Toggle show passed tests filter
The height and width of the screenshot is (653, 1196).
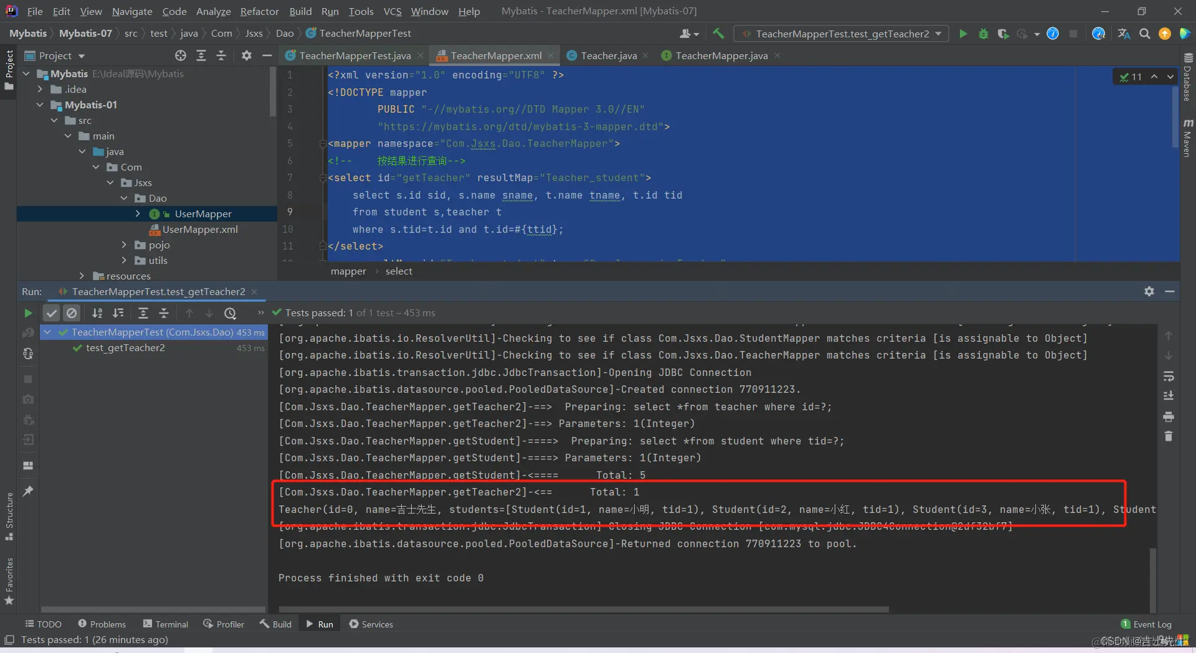(52, 313)
